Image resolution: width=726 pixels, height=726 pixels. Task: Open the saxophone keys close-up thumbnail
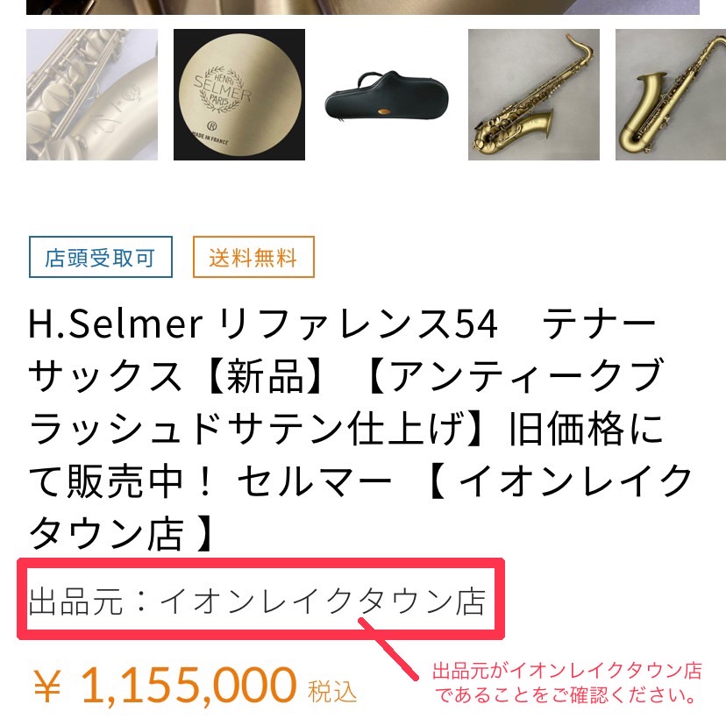coord(92,95)
